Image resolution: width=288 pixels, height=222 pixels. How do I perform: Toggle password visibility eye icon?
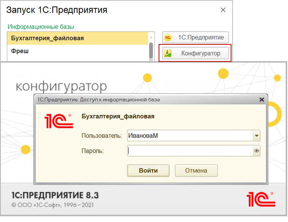pos(257,151)
